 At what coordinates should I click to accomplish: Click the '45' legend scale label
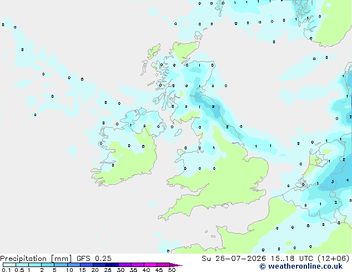pyautogui.click(x=159, y=270)
